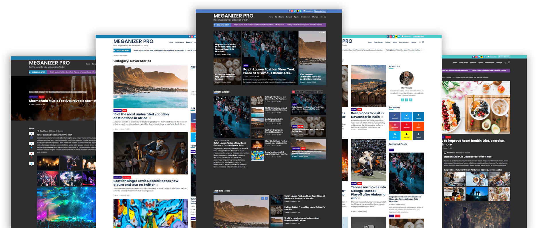Toggle bookmark beside Best places November in India
This screenshot has height=228, width=536.
click(x=382, y=117)
